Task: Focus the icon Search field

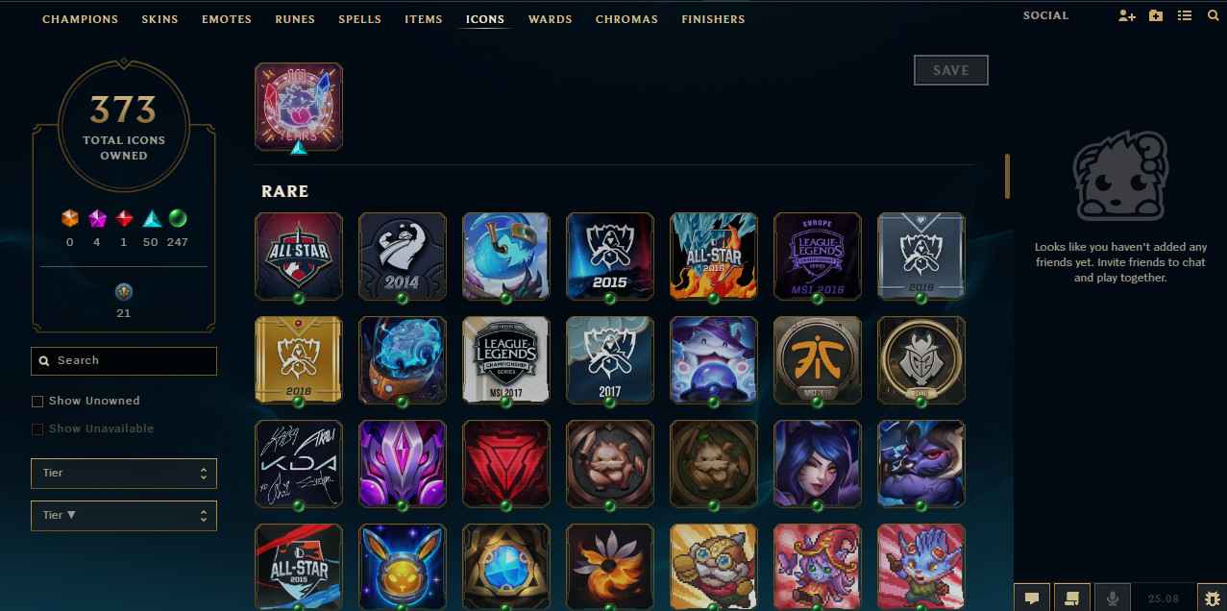Action: coord(124,361)
